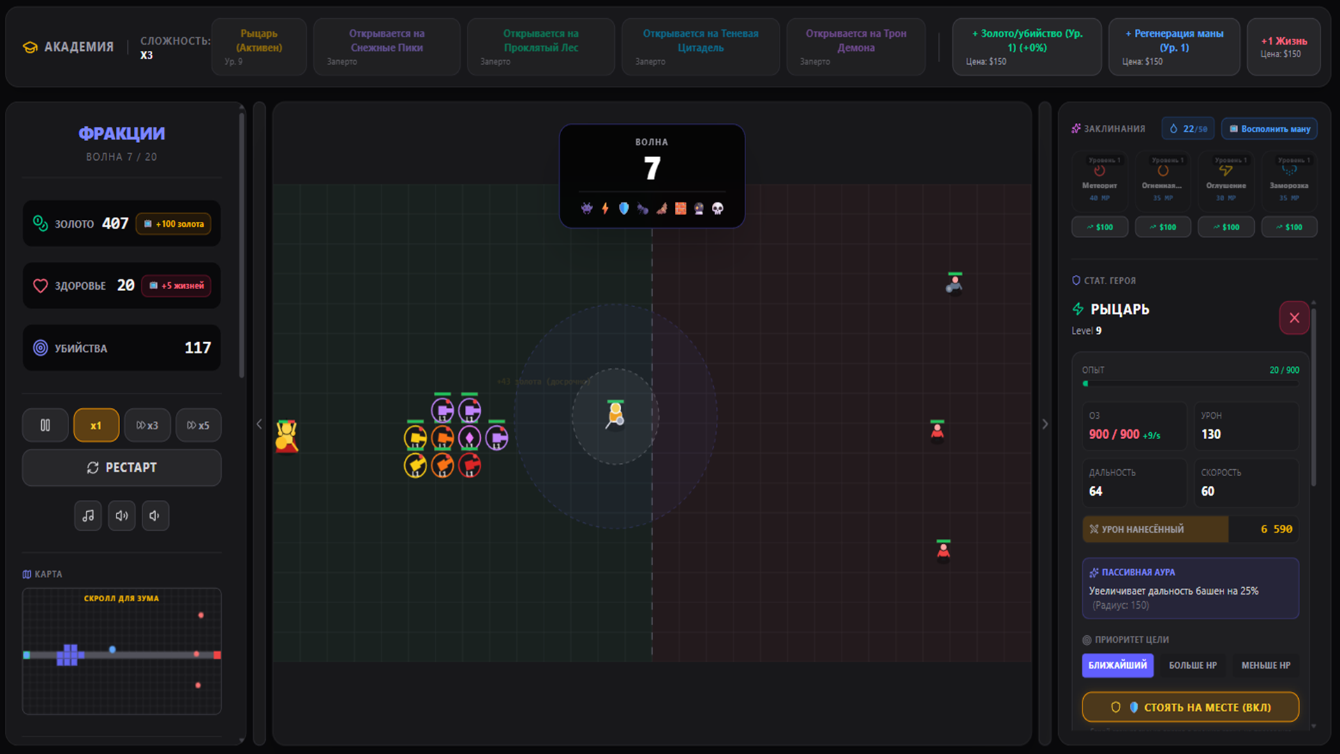This screenshot has width=1340, height=754.
Task: Toggle Стоять на месте hold position
Action: click(1190, 707)
